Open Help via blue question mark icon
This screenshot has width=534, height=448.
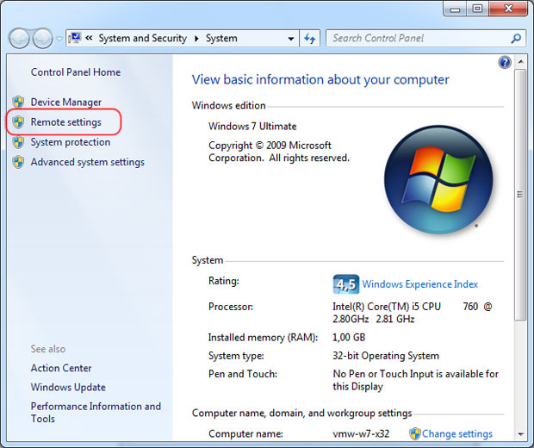tap(505, 63)
